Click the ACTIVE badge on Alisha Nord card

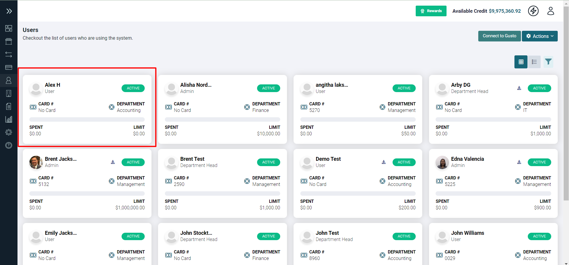tap(269, 88)
